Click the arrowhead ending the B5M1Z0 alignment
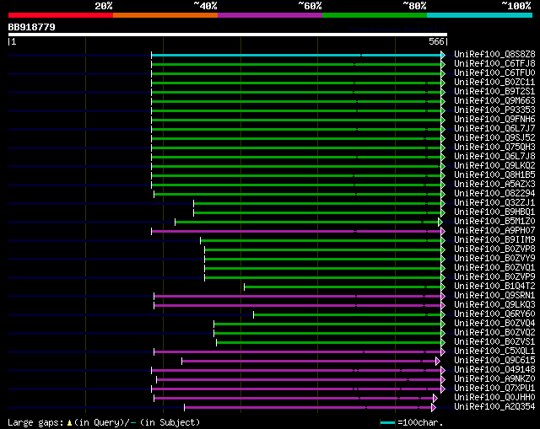Viewport: 540px width, 429px height. [x=440, y=222]
